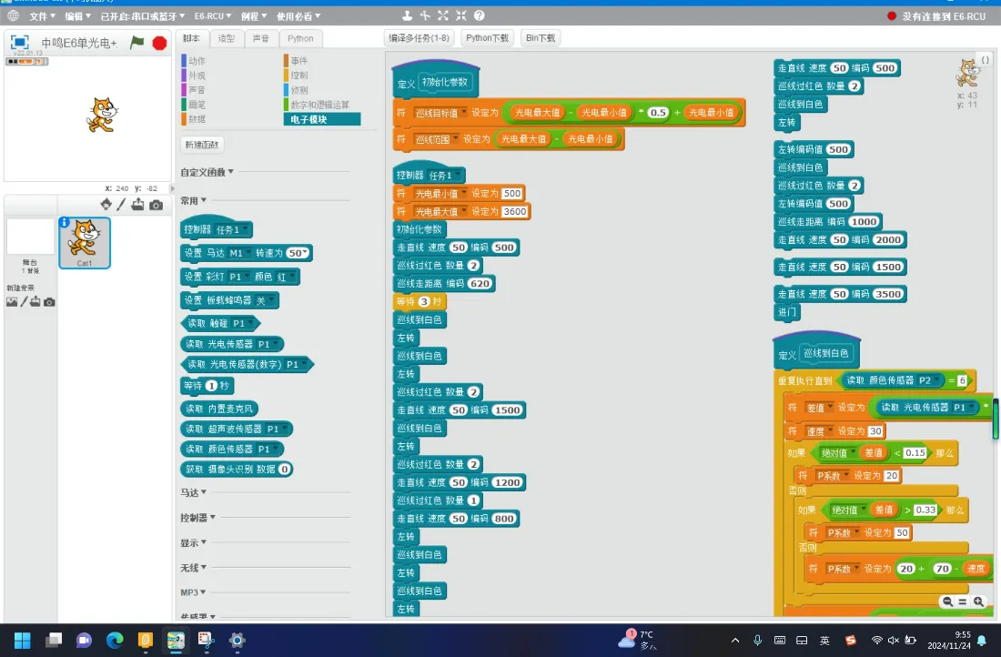The image size is (1001, 657).
Task: Select the stamp duplicate tool icon
Action: (x=407, y=15)
